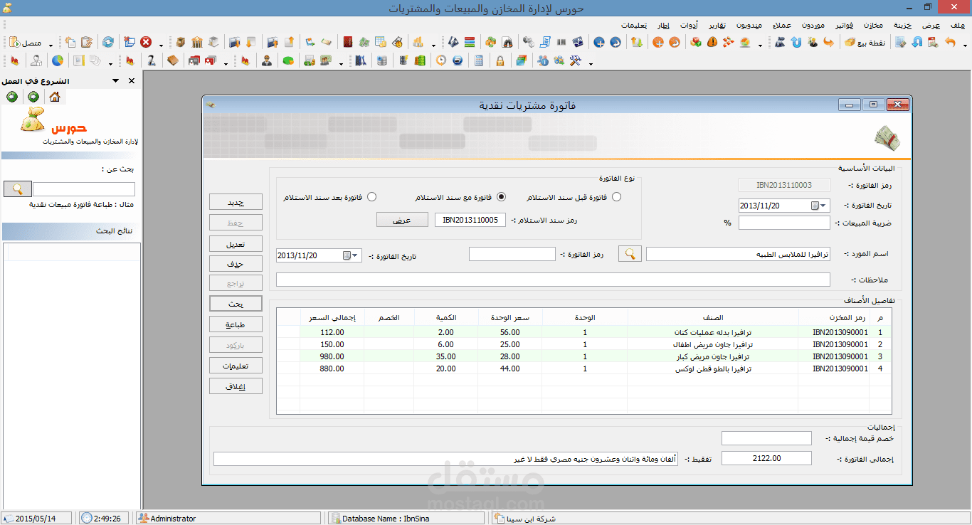Click the home icon in the sidebar panel

point(56,97)
